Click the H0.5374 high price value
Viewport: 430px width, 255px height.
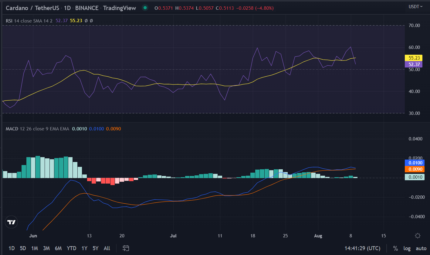tap(185, 8)
